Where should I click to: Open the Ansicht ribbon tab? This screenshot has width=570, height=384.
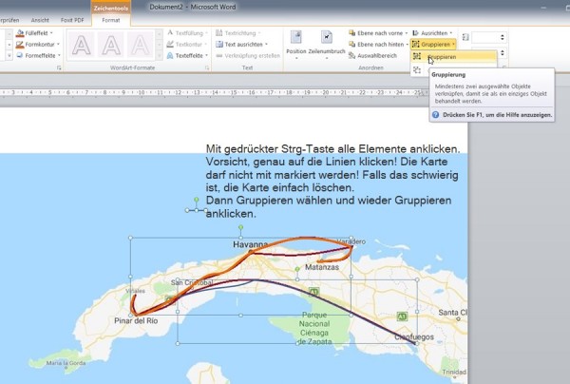pyautogui.click(x=40, y=20)
